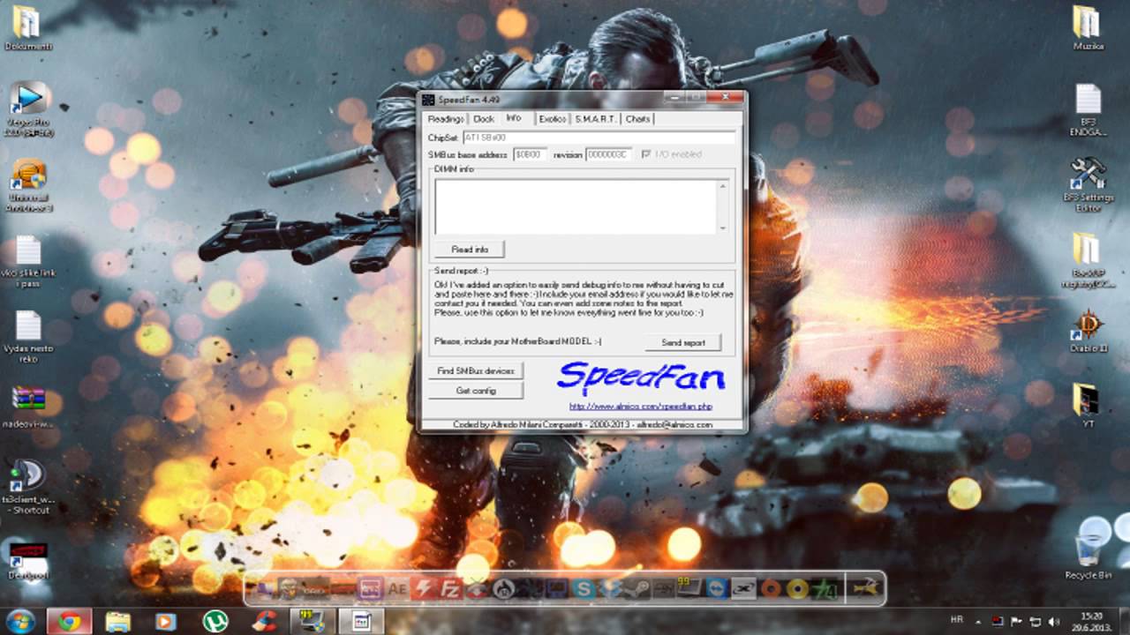
Task: Click the Windows Start button
Action: coord(19,621)
